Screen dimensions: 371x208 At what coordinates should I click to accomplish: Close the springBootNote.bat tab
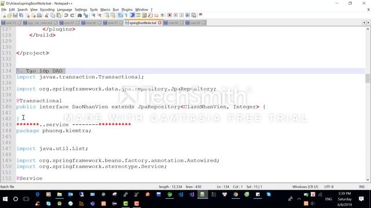160,23
